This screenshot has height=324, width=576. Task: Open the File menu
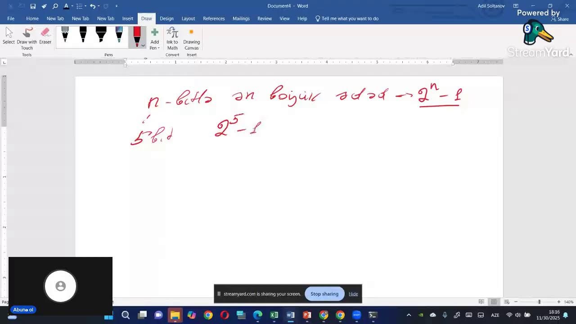pos(11,18)
